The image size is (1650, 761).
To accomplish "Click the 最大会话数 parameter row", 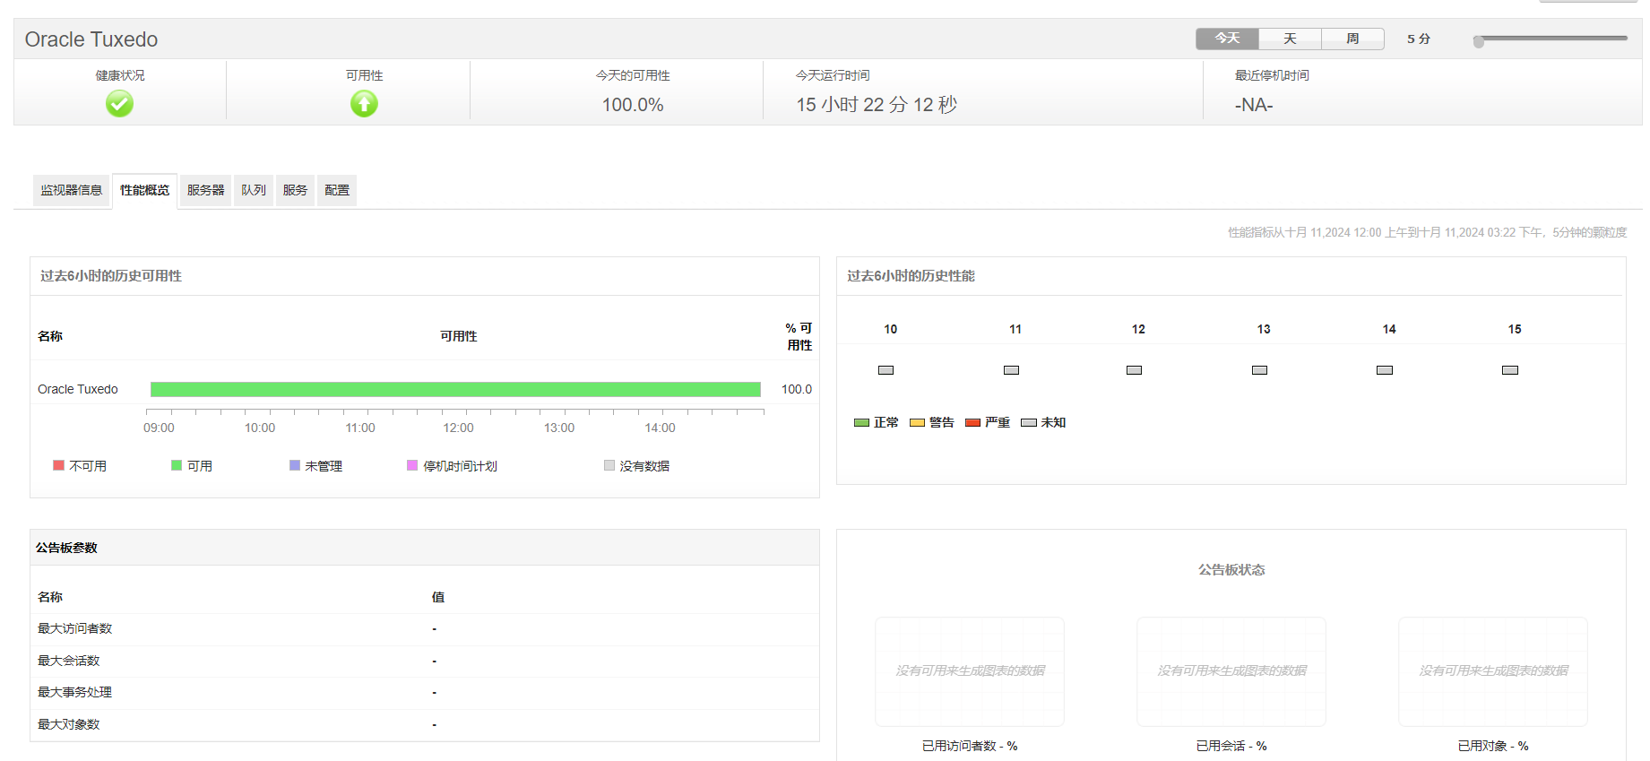I will (425, 662).
